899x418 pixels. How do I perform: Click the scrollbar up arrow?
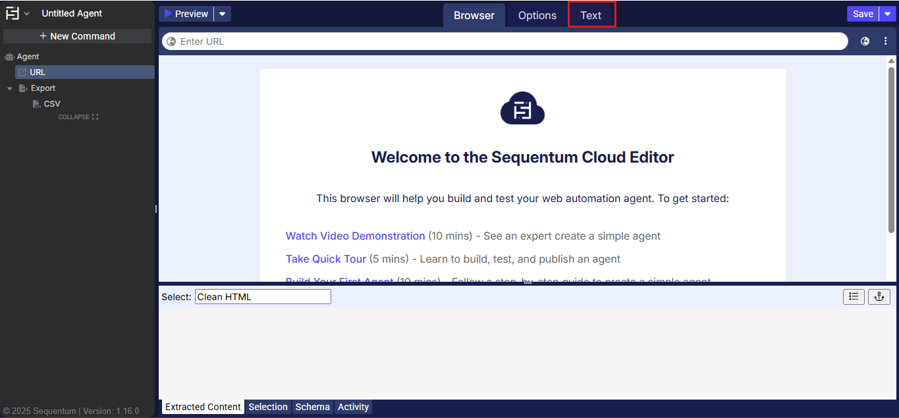(891, 61)
